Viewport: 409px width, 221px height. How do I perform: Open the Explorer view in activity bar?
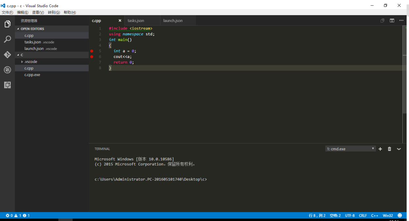7,24
